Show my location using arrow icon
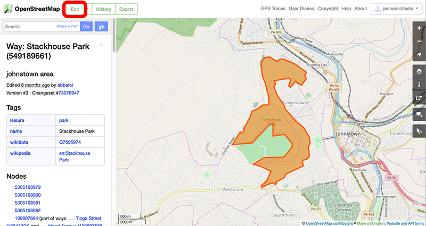Screen dimensions: 426x226 pyautogui.click(x=419, y=55)
